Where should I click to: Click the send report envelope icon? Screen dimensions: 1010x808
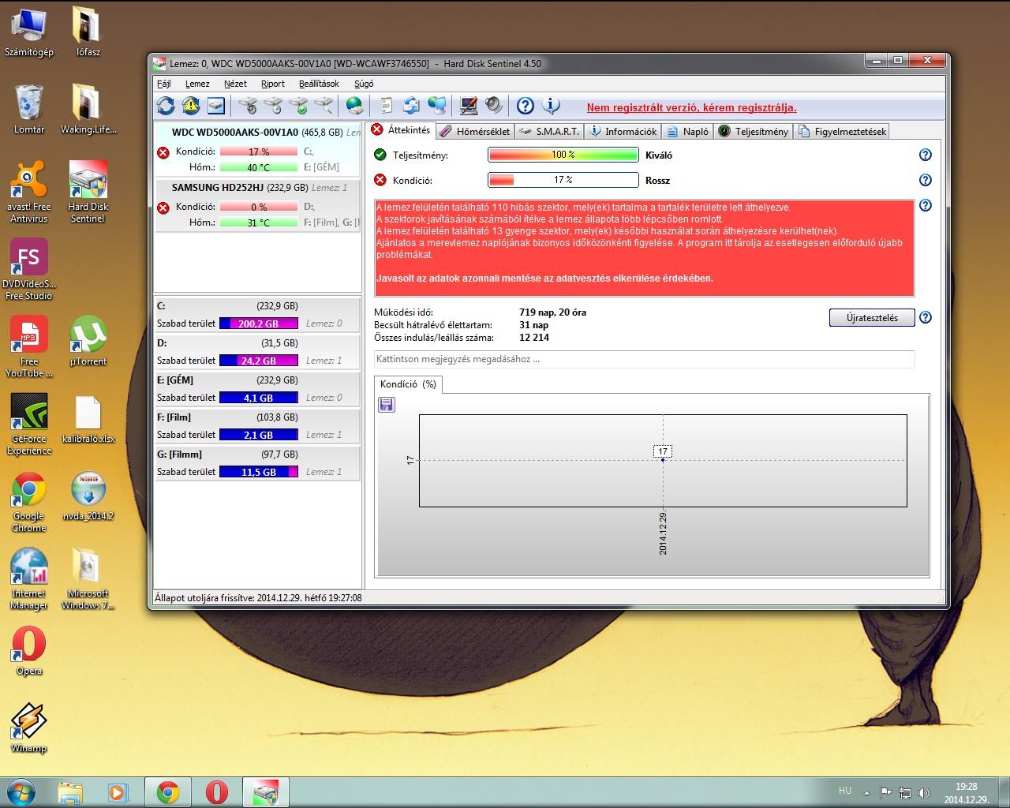411,106
